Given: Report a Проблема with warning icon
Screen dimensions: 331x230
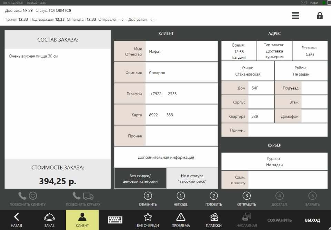Looking at the screenshot, I should pyautogui.click(x=181, y=220).
